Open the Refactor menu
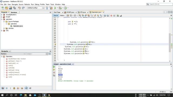173x97 pixels. pyautogui.click(x=27, y=4)
